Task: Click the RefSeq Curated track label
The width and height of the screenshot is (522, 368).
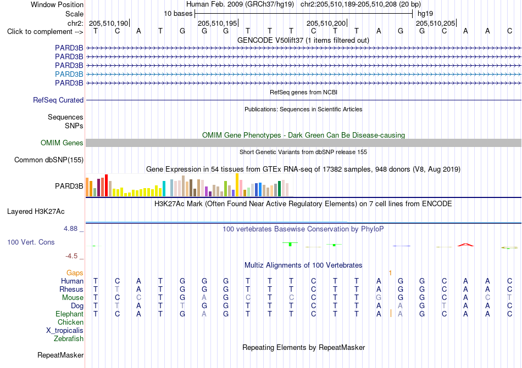Action: pos(58,100)
